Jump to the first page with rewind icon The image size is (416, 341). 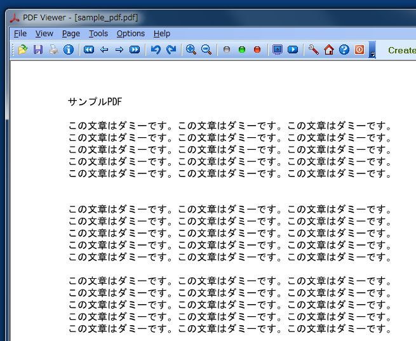(x=89, y=50)
